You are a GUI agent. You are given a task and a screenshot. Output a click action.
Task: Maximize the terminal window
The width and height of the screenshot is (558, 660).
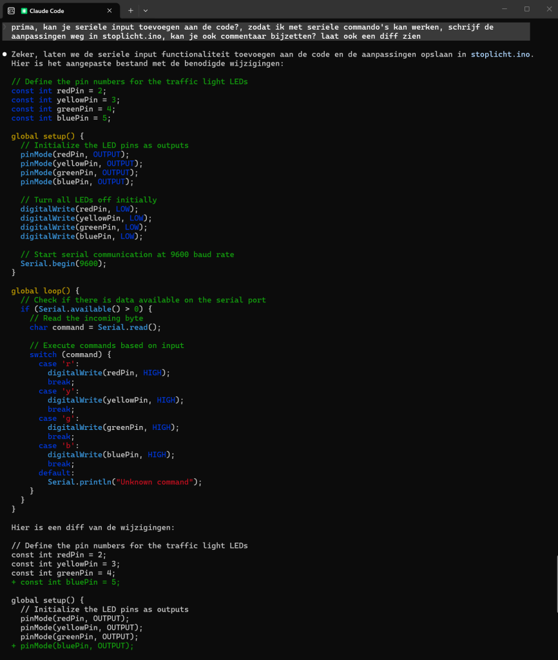[526, 9]
